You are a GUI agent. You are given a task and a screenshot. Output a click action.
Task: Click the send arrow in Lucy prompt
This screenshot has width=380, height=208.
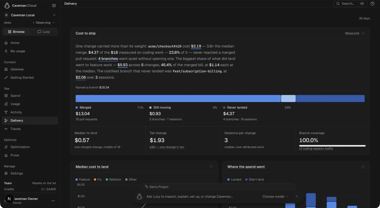(x=296, y=197)
